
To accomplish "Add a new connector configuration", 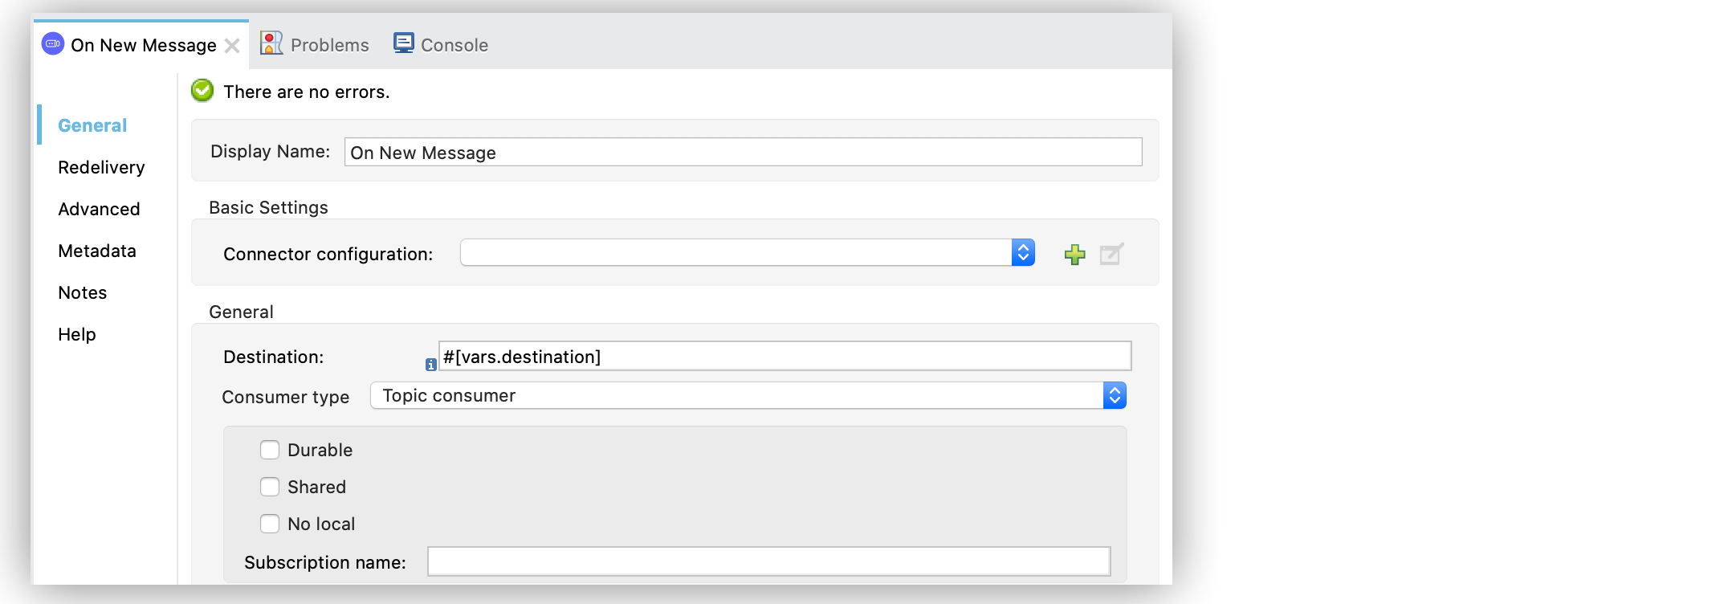I will click(x=1074, y=253).
